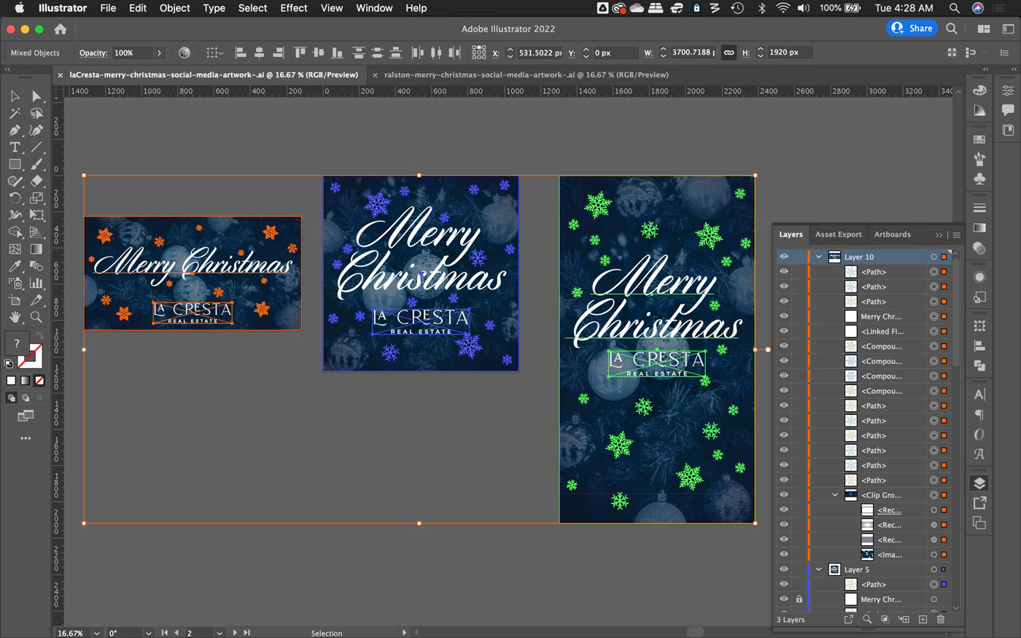Select the Direct Selection tool
Screen dimensions: 1021x638
click(36, 96)
